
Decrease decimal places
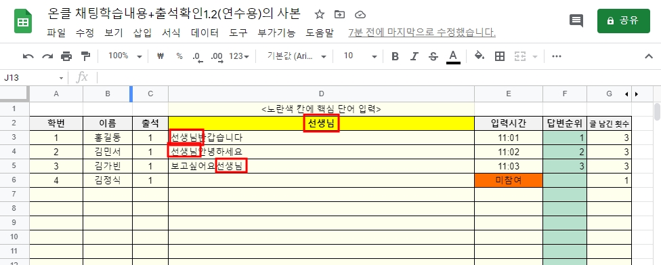(x=197, y=56)
